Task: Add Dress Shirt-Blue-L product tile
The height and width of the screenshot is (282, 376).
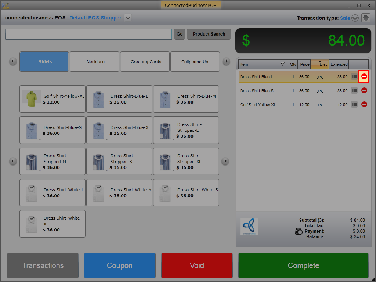Action: click(x=119, y=99)
